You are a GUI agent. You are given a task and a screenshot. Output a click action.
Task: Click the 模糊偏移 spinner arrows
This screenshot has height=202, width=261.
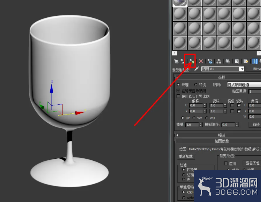tap(237, 125)
